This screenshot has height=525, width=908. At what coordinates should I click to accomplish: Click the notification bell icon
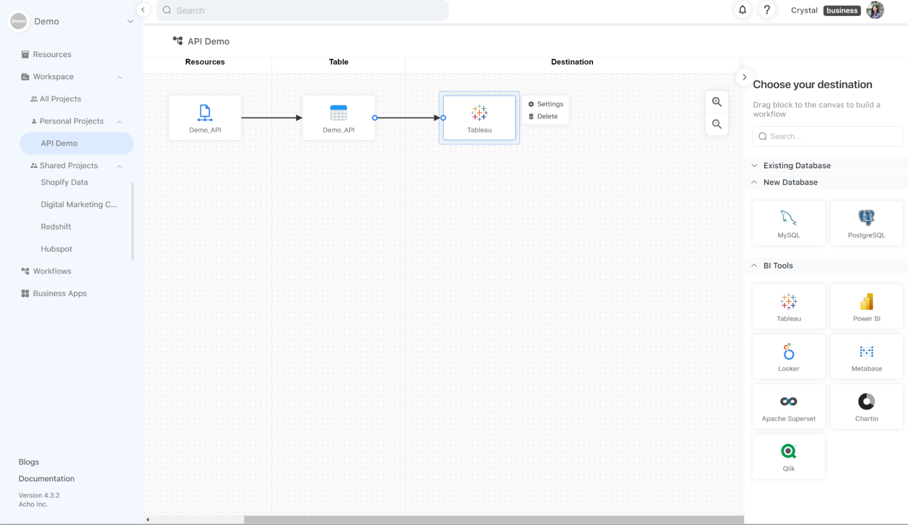742,10
